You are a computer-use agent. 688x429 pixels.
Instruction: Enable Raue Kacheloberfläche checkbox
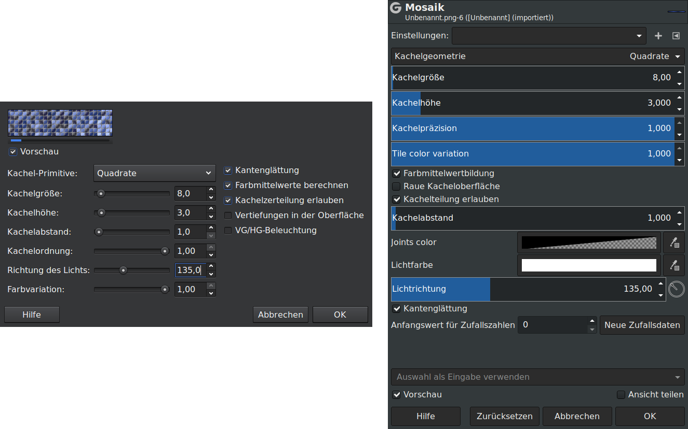pos(396,187)
